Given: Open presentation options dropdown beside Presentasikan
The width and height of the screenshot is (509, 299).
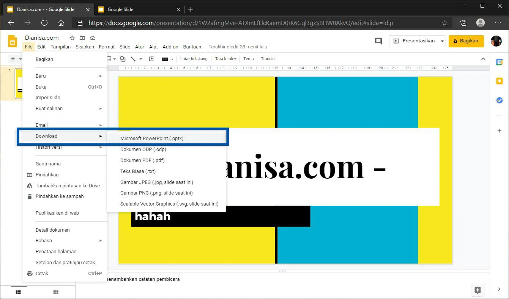Looking at the screenshot, I should coord(442,41).
